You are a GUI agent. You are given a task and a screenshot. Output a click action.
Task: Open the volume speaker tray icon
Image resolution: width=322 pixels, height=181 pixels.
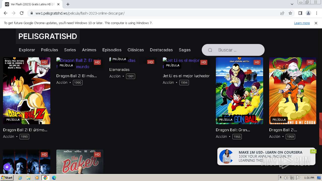pyautogui.click(x=286, y=178)
